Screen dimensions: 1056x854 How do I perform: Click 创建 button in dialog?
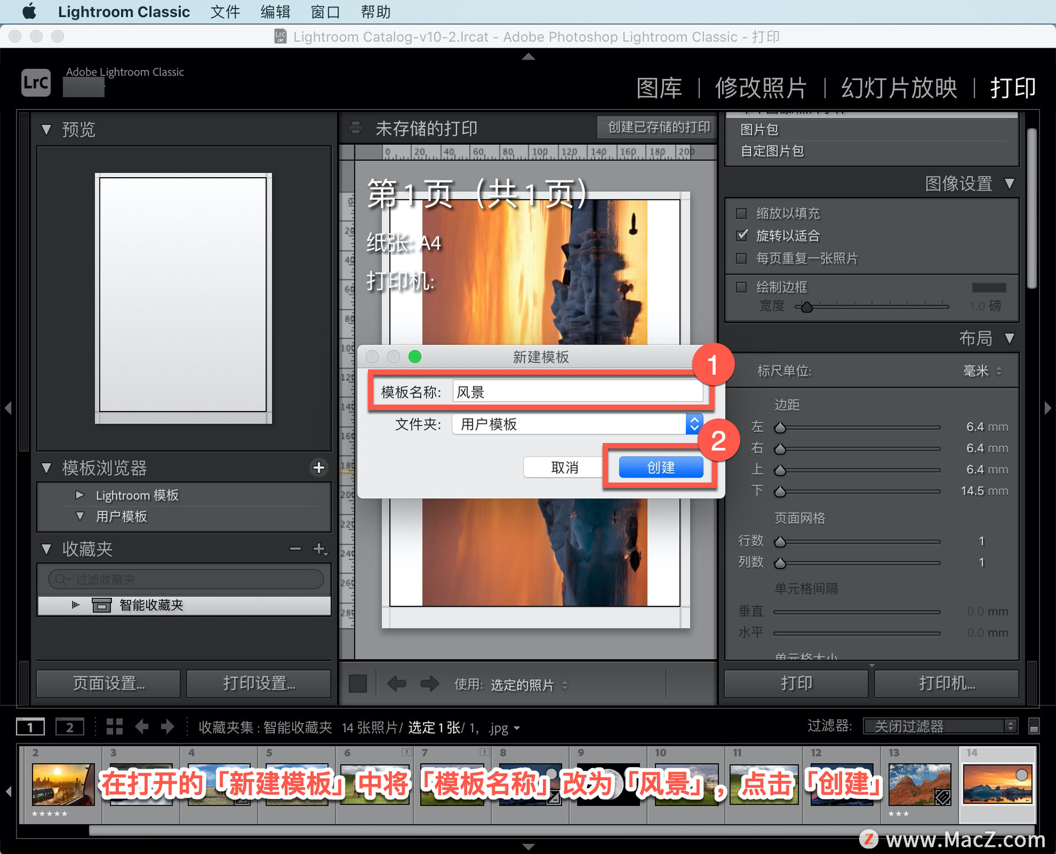pos(661,467)
